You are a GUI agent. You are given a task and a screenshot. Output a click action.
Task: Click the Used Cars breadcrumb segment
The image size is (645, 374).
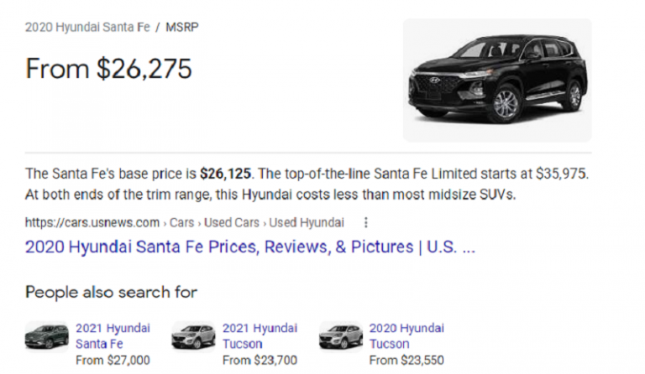232,222
